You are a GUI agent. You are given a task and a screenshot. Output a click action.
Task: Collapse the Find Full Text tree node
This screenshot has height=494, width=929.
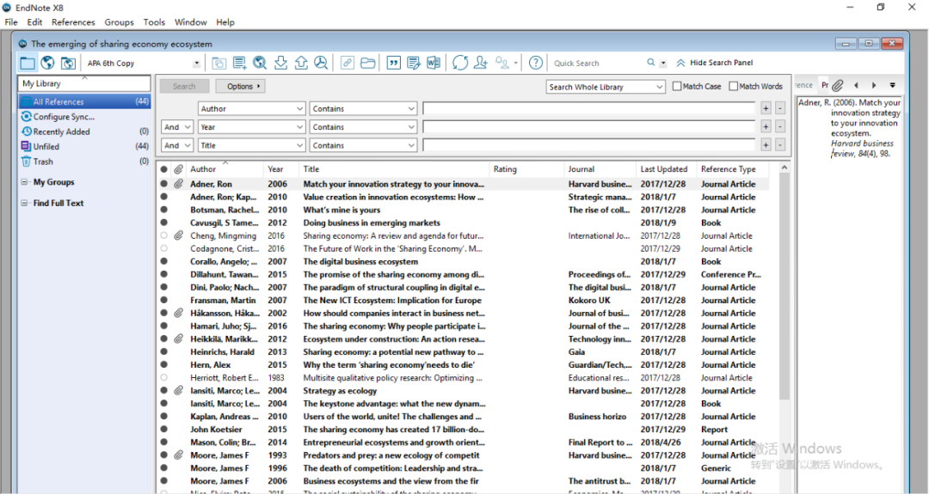pyautogui.click(x=24, y=203)
